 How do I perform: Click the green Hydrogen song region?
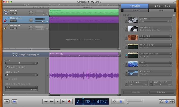pos(84,12)
